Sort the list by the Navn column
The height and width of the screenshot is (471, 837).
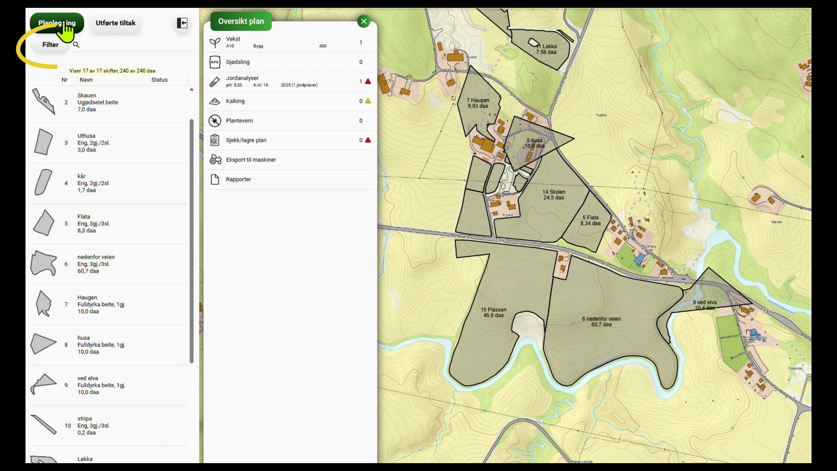point(86,80)
